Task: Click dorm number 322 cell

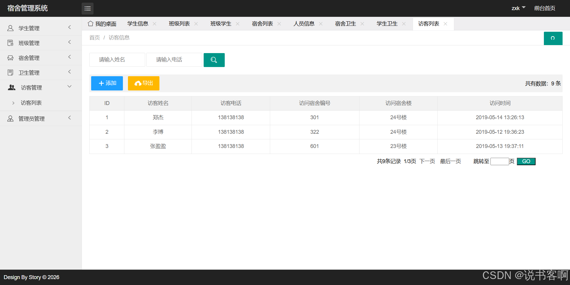Action: [315, 132]
